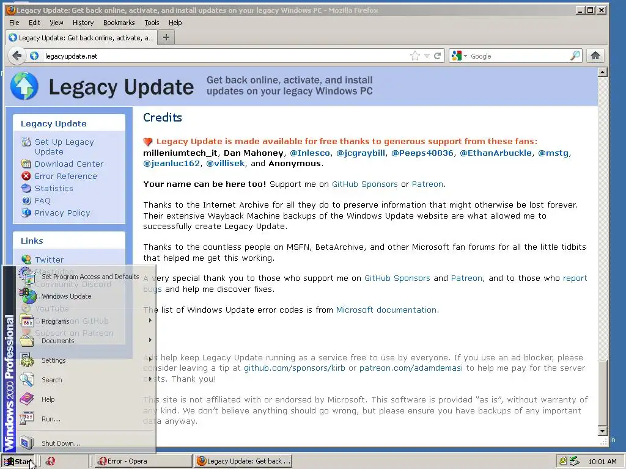
Task: Expand the Settings submenu arrow
Action: coord(150,360)
